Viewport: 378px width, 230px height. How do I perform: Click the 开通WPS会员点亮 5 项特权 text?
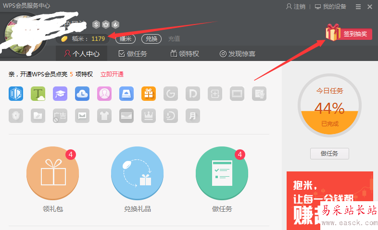click(x=56, y=74)
